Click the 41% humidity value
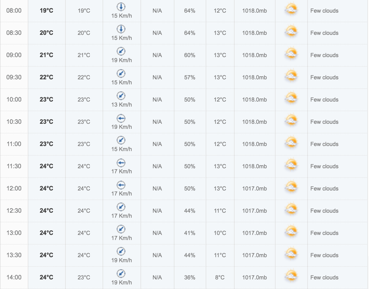Image resolution: width=369 pixels, height=289 pixels. pyautogui.click(x=190, y=233)
